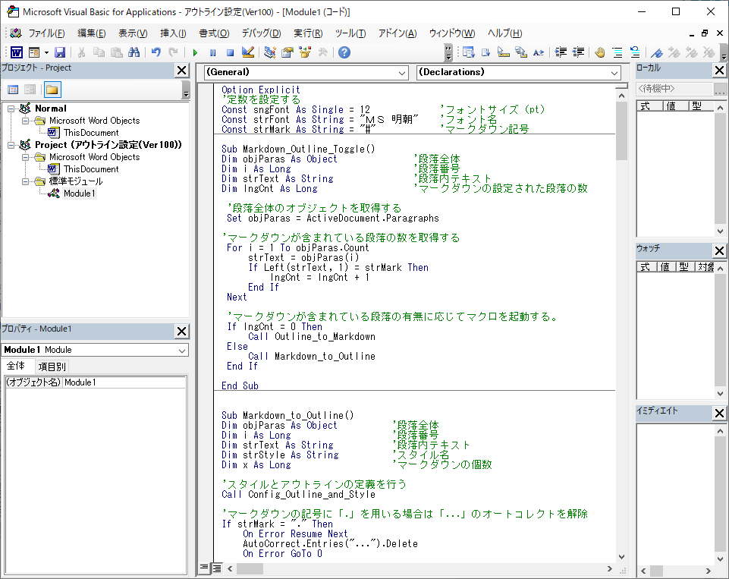This screenshot has width=729, height=579.
Task: Click the menu bar system icon left of ファイル
Action: coord(16,33)
